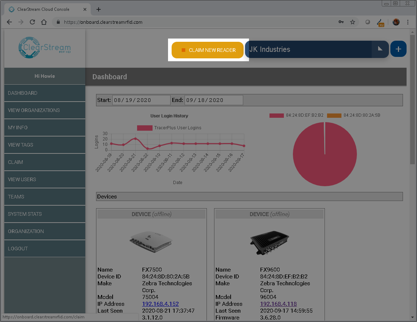Close the ClearStream Cloud Console tab
The image size is (417, 322).
coord(85,9)
